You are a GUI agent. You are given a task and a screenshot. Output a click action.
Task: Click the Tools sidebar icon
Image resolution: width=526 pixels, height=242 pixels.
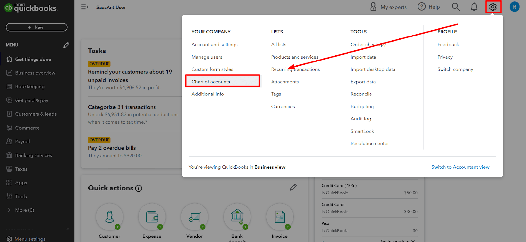[9, 196]
